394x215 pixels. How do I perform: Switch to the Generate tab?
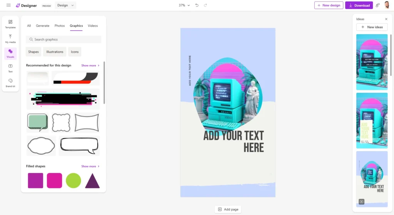(42, 26)
